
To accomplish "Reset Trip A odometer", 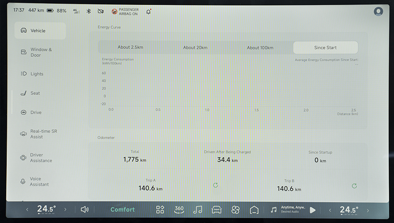I will pyautogui.click(x=215, y=185).
